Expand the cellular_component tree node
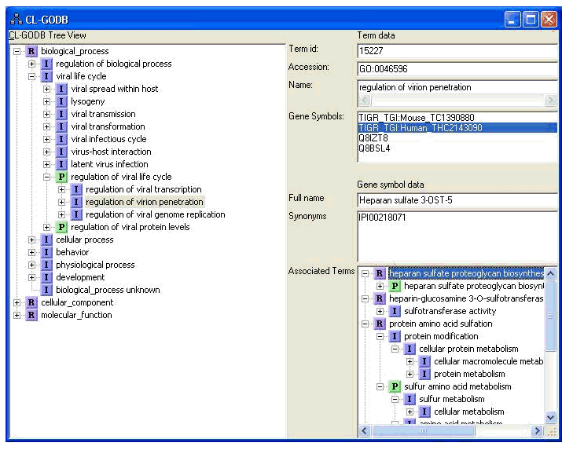This screenshot has height=450, width=573. click(17, 302)
